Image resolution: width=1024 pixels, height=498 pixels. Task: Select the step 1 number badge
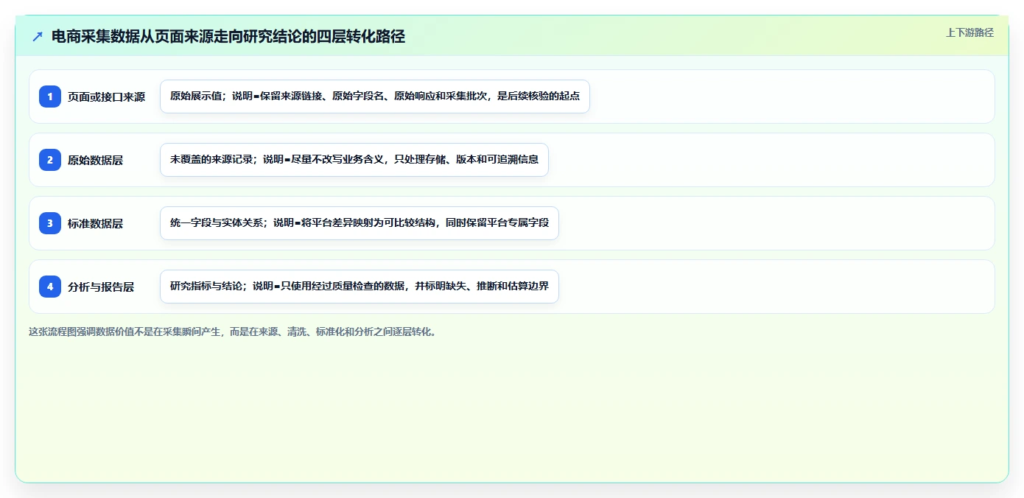pyautogui.click(x=50, y=97)
